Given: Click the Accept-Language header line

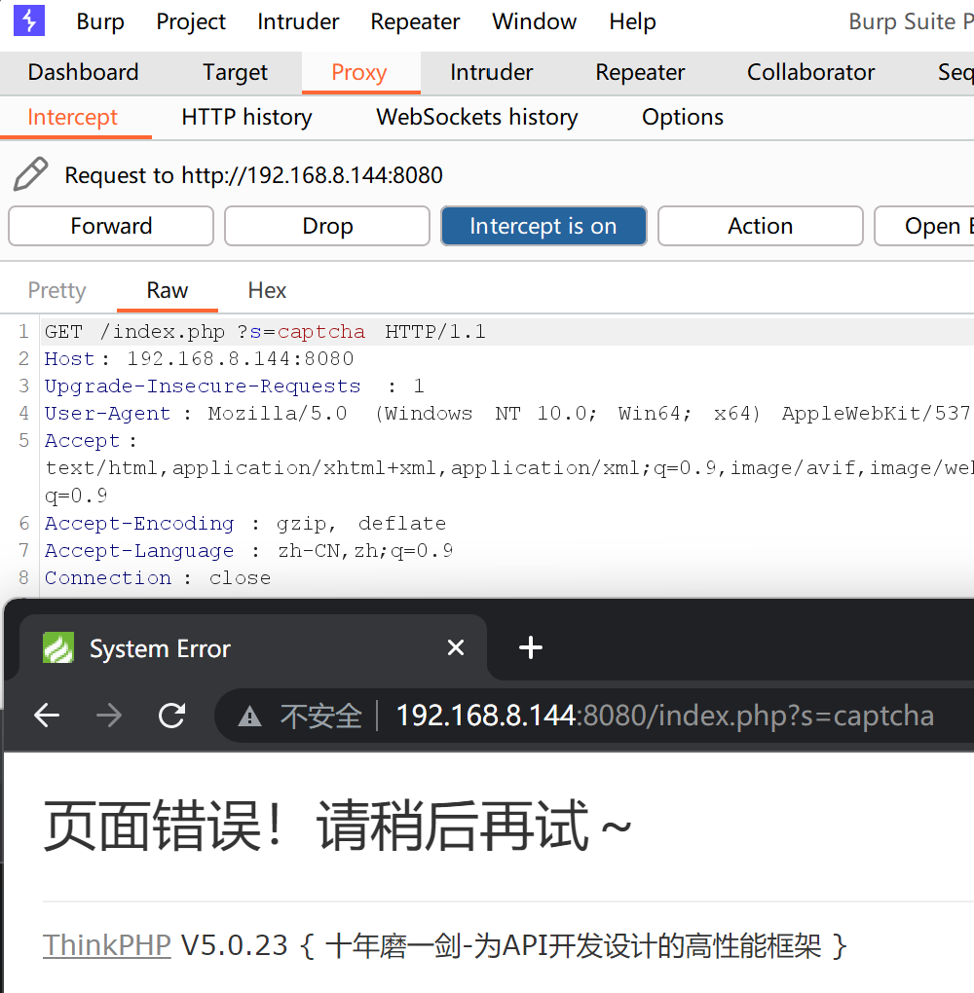Looking at the screenshot, I should [x=248, y=551].
